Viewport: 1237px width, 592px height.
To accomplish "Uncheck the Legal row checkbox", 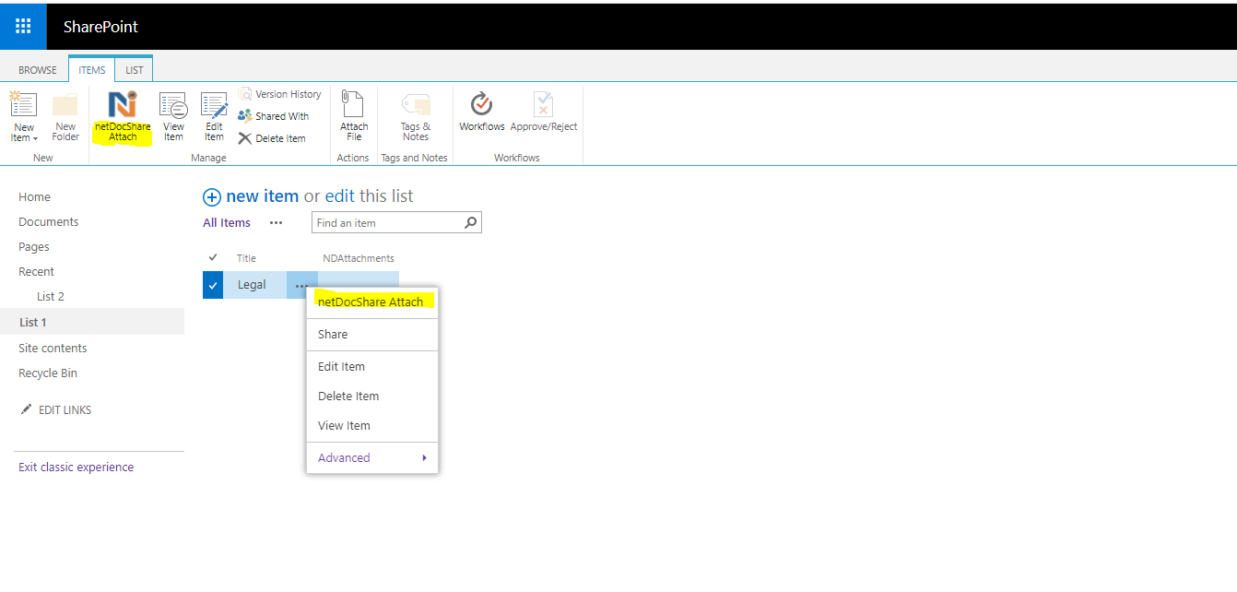I will pyautogui.click(x=213, y=285).
